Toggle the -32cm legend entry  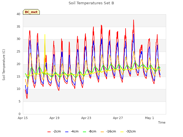coord(128,131)
